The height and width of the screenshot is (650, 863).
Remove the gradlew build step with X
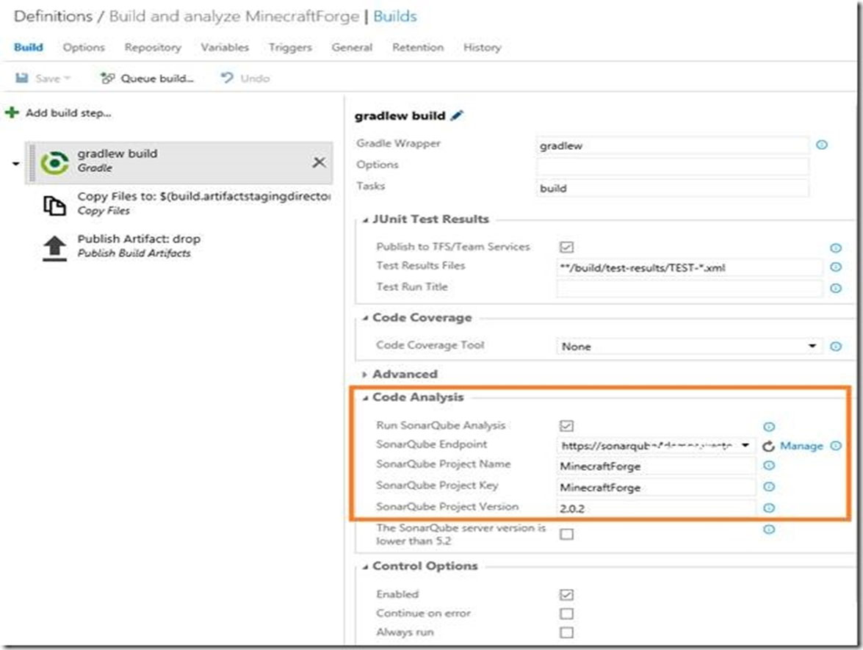[x=319, y=162]
